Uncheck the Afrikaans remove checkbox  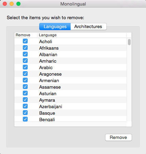25,48
